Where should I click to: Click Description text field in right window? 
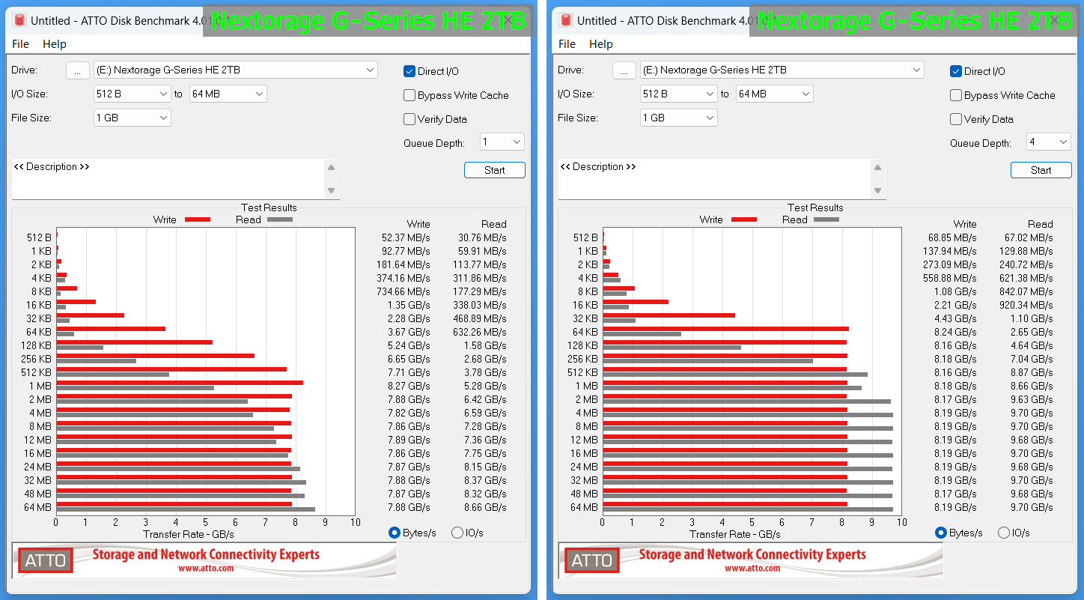coord(715,179)
